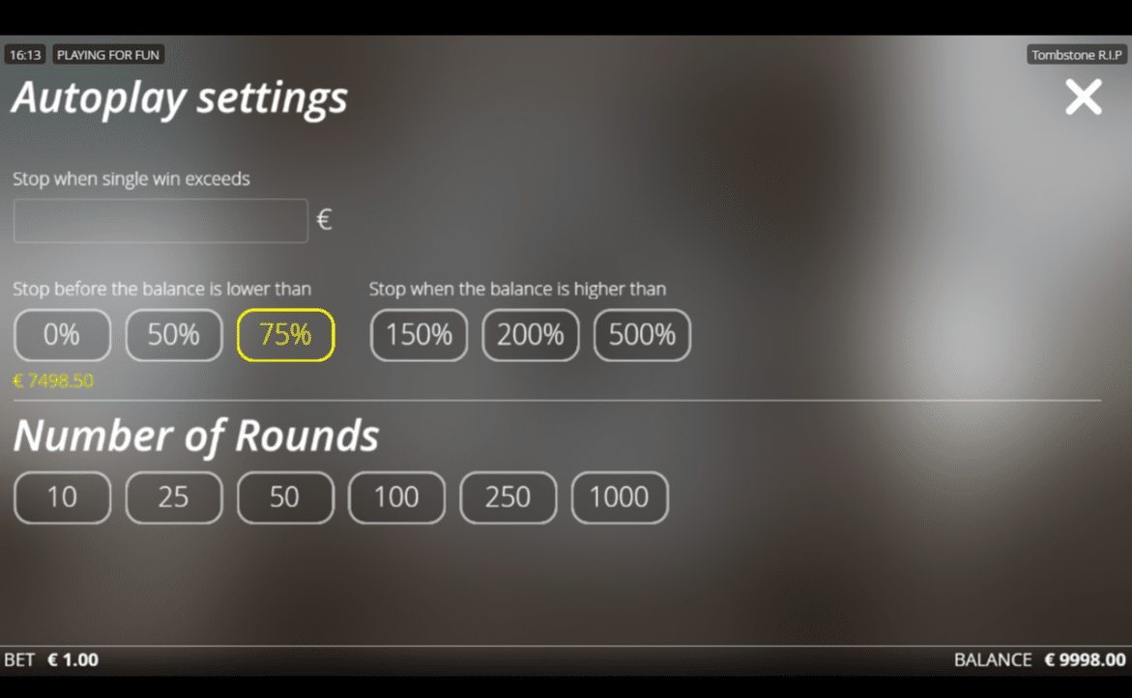Pick 50 rounds of autoplay

[x=285, y=497]
